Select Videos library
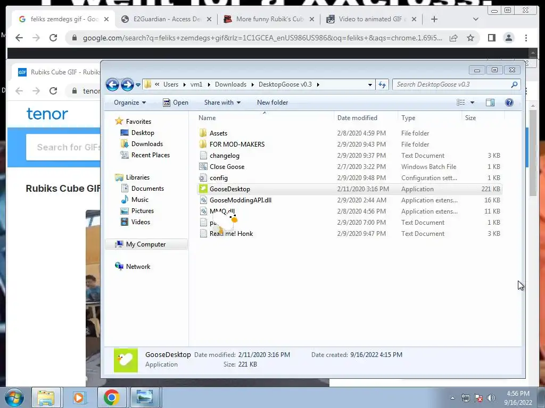Screen dimensions: 545x408 point(141,222)
